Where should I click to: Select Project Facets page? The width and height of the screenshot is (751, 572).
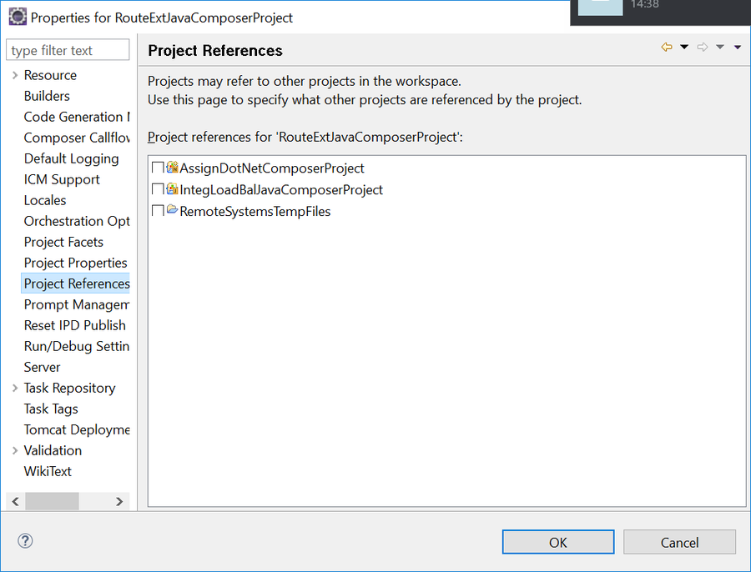[x=63, y=242]
